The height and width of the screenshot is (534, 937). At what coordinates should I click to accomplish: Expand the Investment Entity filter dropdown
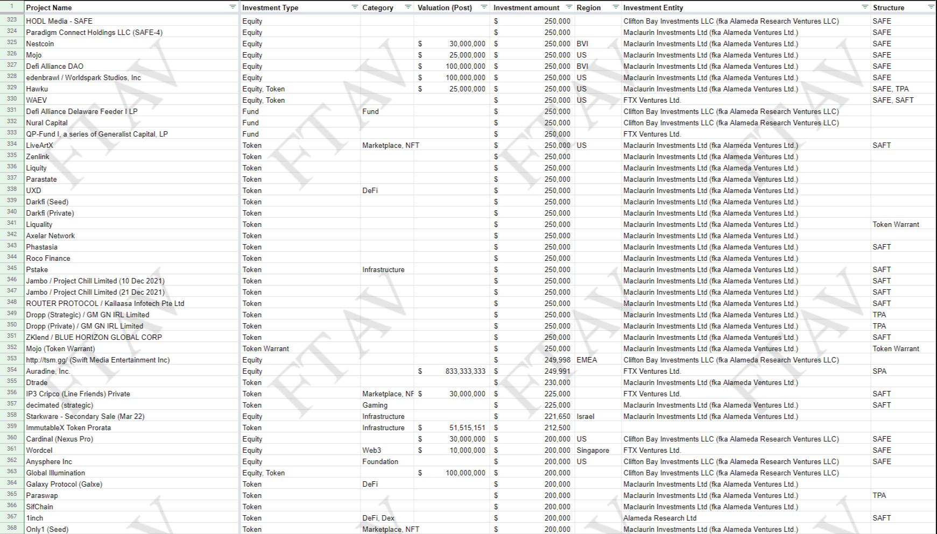coord(865,8)
